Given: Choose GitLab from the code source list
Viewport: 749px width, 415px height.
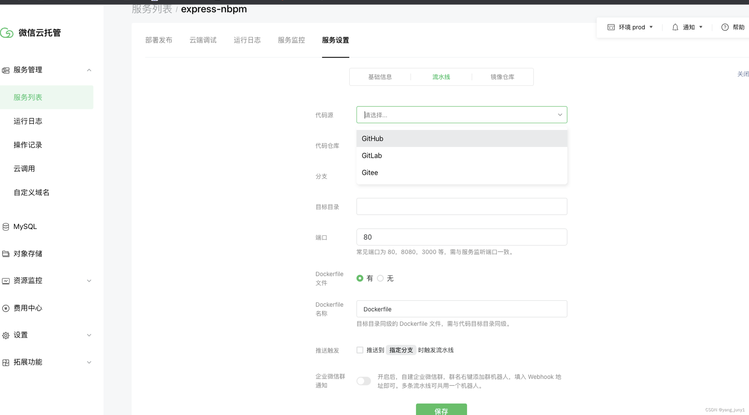Looking at the screenshot, I should click(372, 155).
